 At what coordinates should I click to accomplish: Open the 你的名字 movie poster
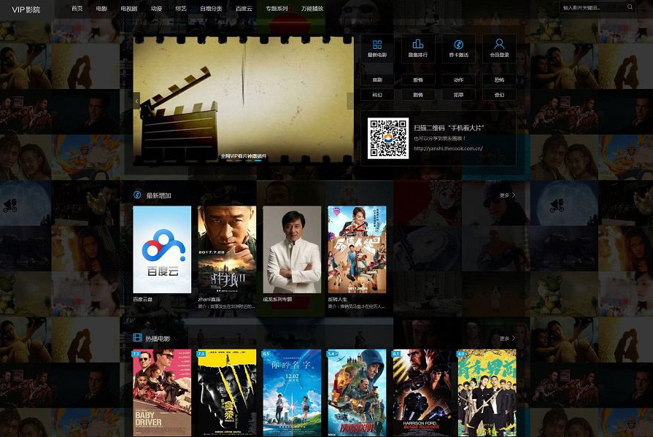(292, 392)
